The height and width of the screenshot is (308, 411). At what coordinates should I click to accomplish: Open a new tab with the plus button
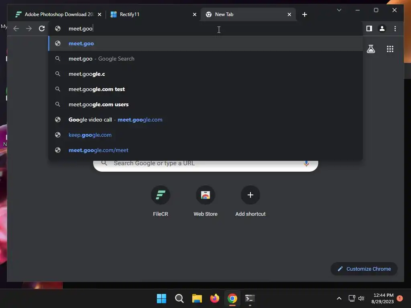coord(304,14)
